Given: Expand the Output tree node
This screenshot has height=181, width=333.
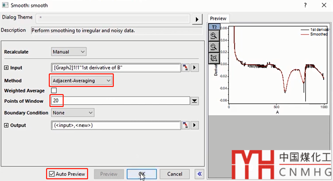Looking at the screenshot, I should click(6, 126).
